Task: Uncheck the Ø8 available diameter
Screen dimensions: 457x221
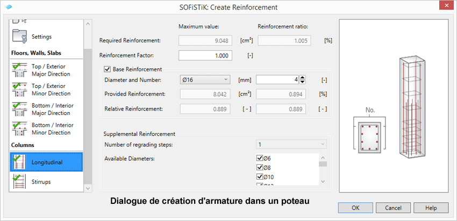Action: coord(259,167)
